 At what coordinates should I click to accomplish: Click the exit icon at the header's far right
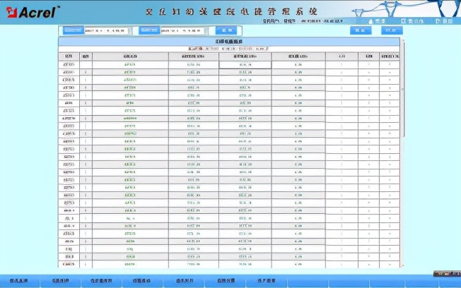point(438,21)
